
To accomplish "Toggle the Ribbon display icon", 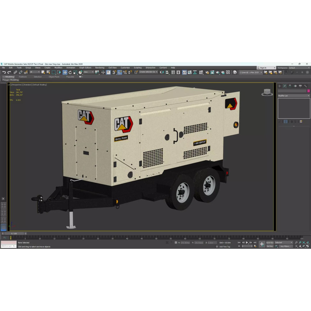I will [185, 72].
